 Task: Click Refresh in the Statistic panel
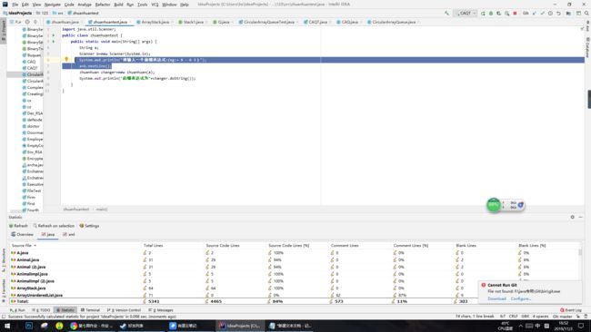[x=18, y=226]
